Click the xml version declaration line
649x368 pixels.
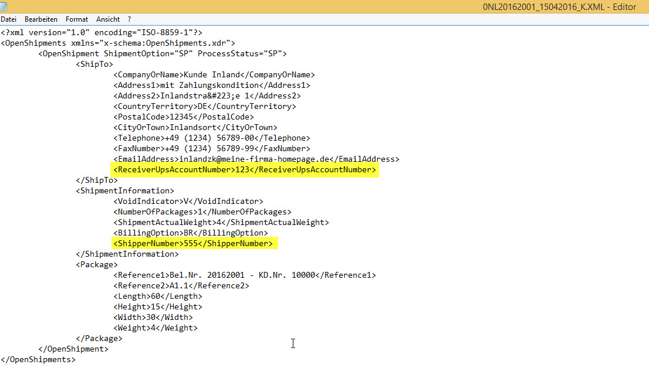click(x=101, y=32)
